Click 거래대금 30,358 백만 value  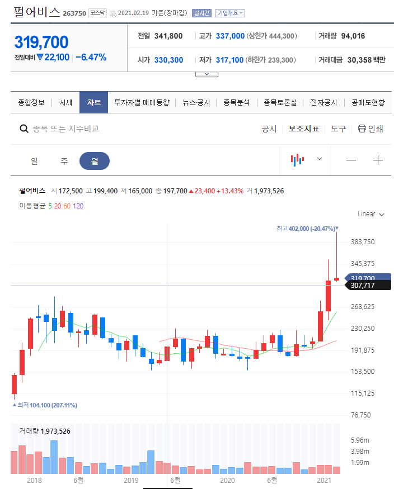click(367, 60)
